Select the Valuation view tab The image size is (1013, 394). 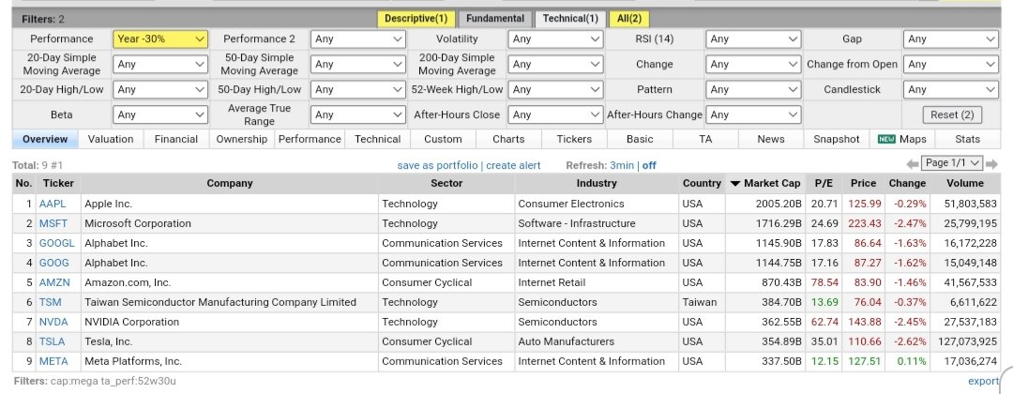[111, 139]
